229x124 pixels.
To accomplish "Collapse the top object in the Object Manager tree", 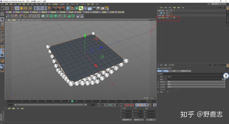I will [158, 10].
